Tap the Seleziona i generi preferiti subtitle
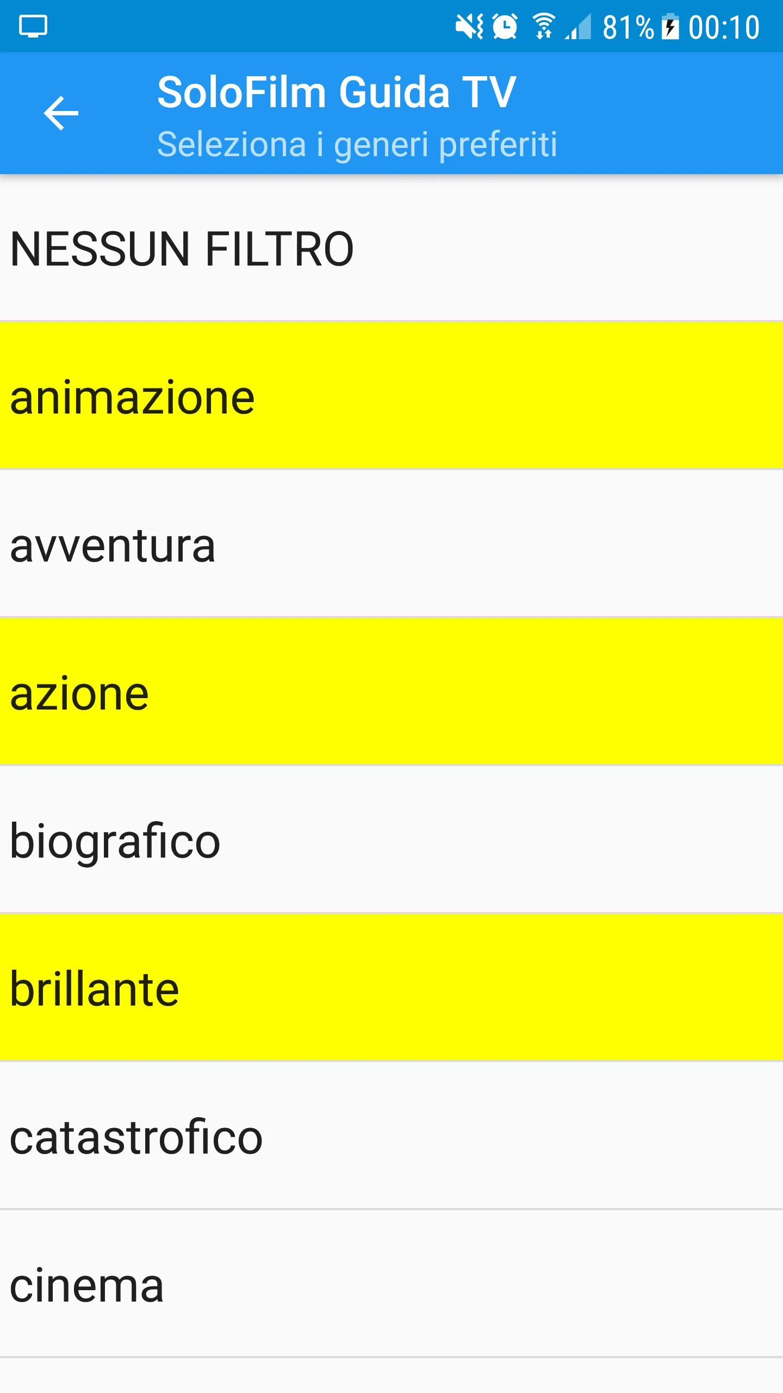783x1393 pixels. [357, 145]
